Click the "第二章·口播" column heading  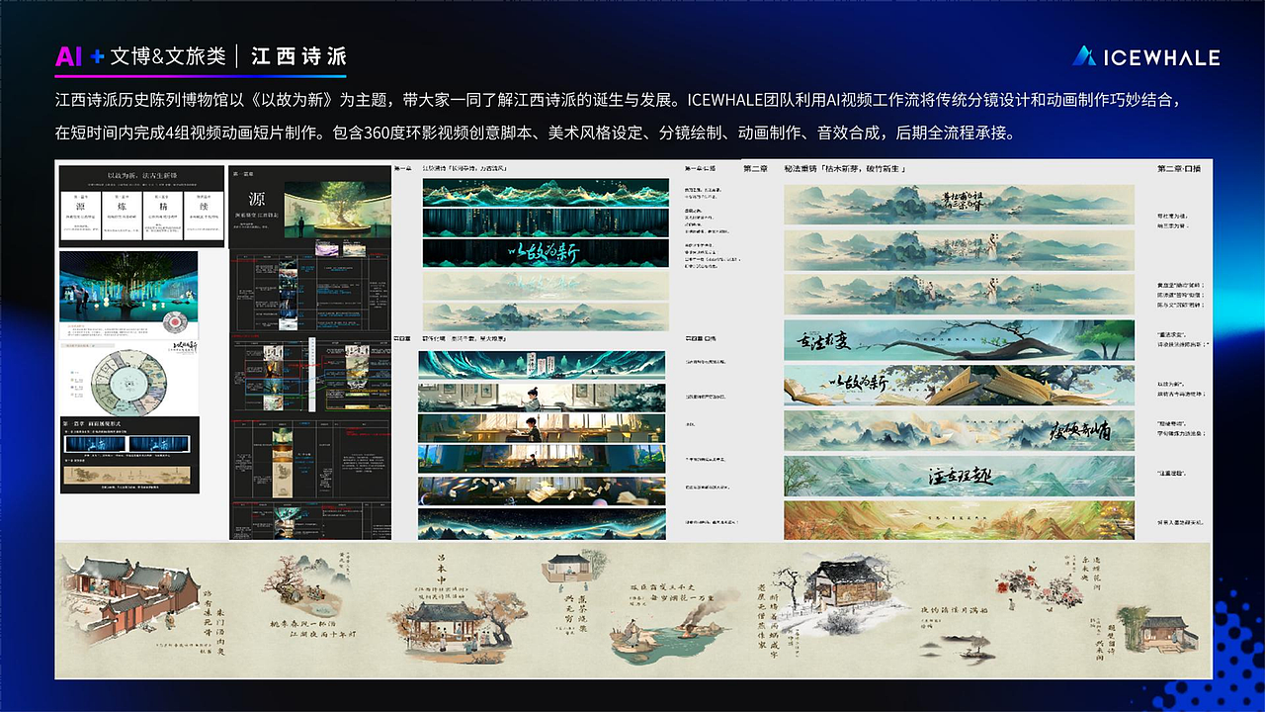coord(1179,169)
